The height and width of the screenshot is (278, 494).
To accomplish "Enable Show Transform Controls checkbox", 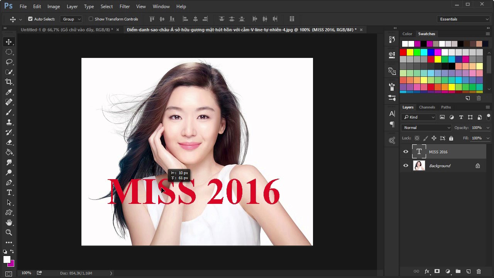I will coord(91,19).
